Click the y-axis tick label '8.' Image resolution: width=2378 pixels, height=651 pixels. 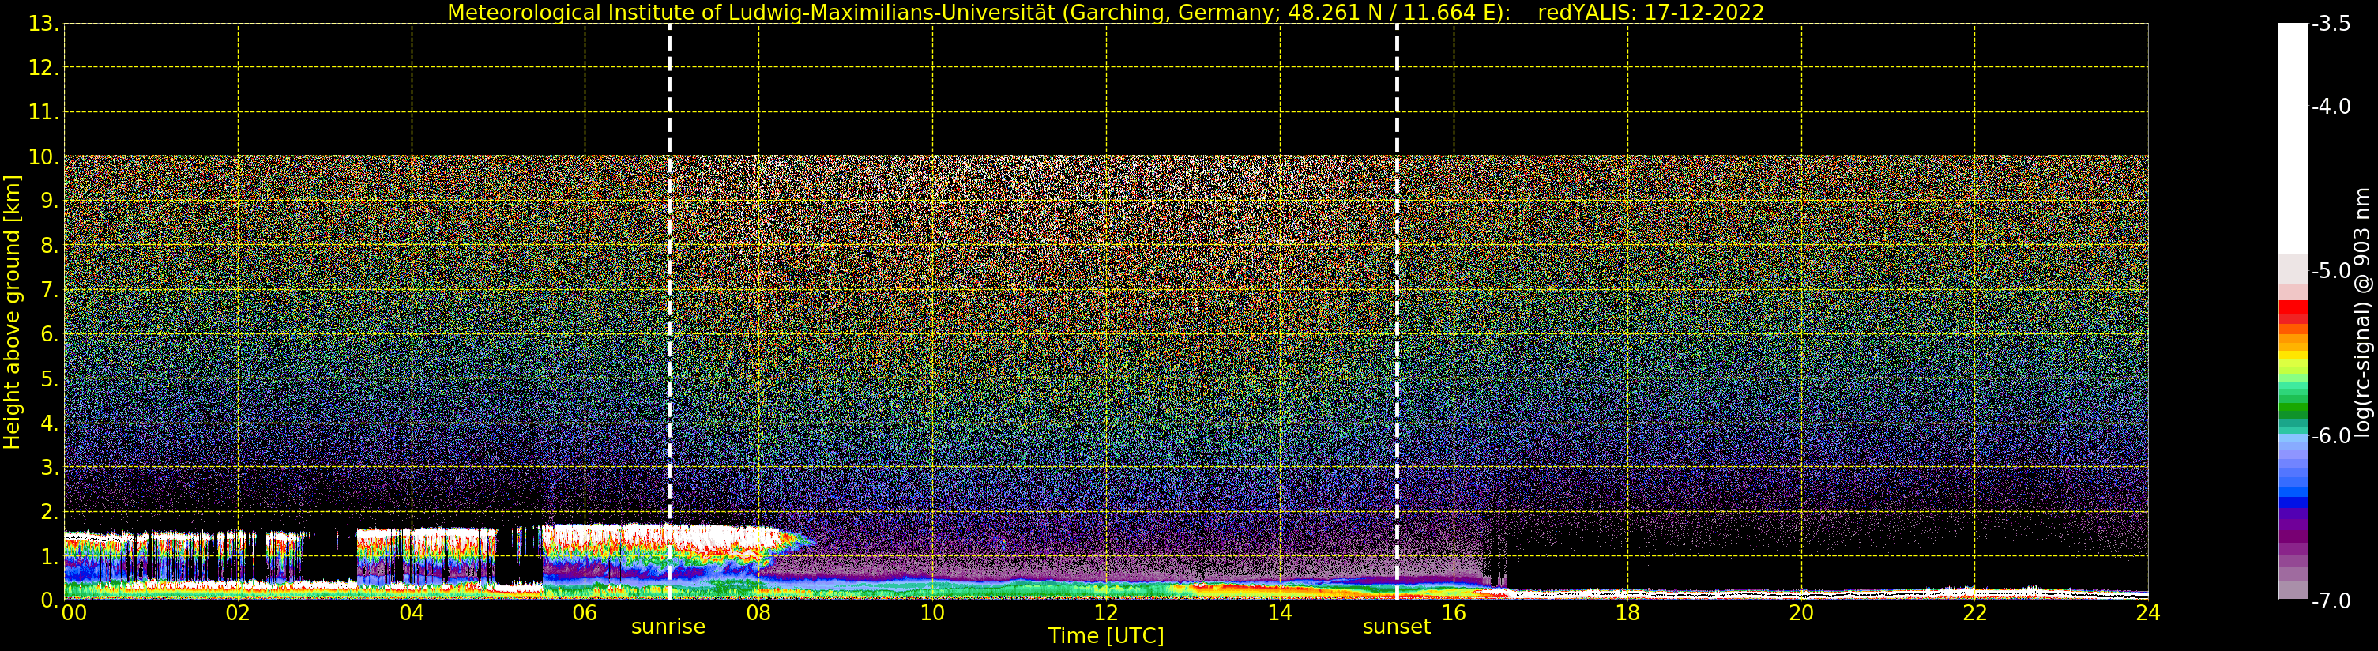pyautogui.click(x=50, y=246)
